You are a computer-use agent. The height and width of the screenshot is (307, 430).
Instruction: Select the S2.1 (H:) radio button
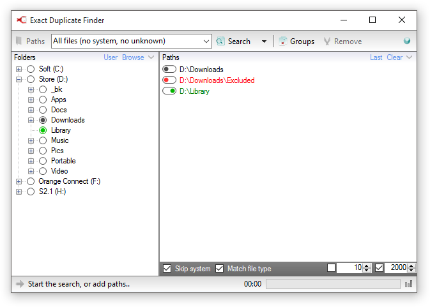click(x=31, y=191)
